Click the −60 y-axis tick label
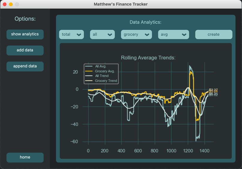 point(74,142)
